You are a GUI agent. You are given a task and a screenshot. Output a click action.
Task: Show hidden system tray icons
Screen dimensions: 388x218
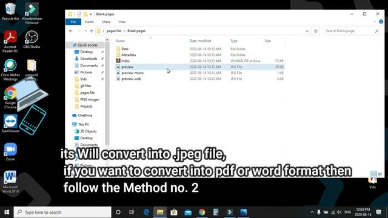coord(312,212)
